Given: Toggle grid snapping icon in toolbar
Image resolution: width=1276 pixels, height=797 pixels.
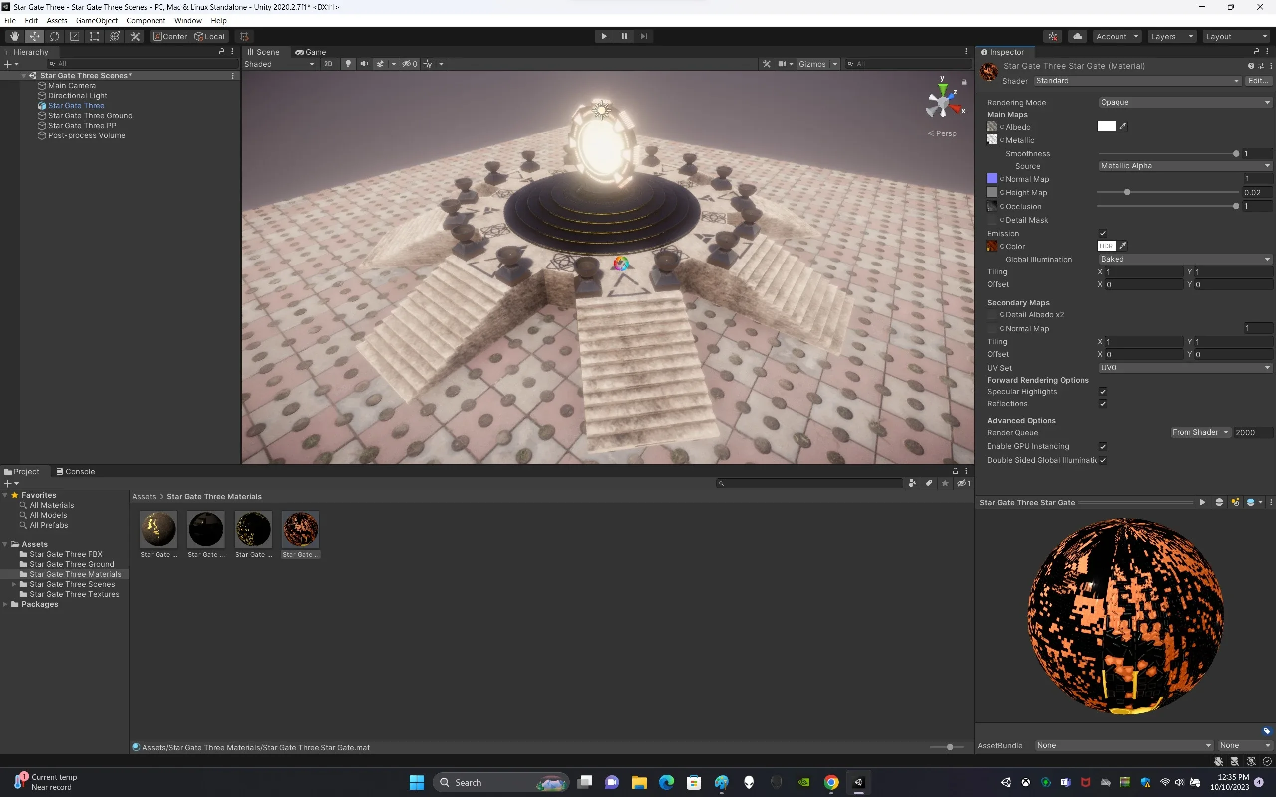Looking at the screenshot, I should coord(244,36).
